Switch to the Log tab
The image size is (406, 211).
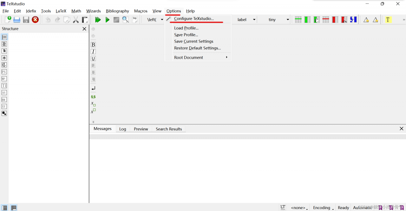coord(122,129)
